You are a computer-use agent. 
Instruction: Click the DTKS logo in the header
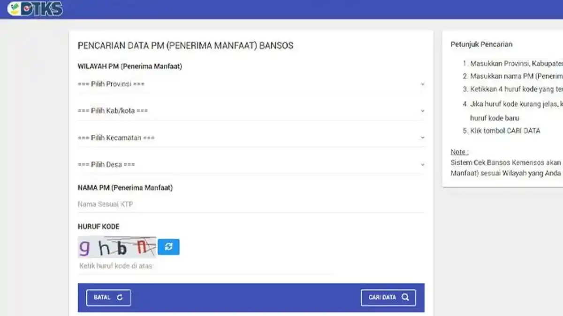(x=35, y=8)
